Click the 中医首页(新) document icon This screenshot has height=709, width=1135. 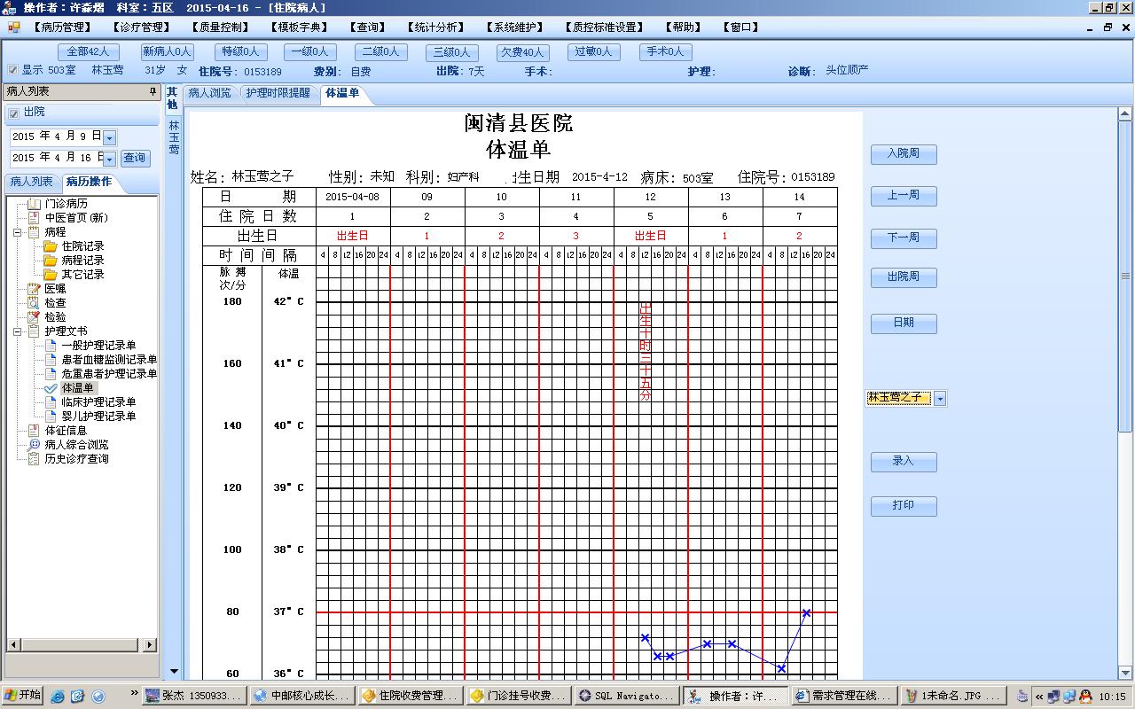point(35,218)
